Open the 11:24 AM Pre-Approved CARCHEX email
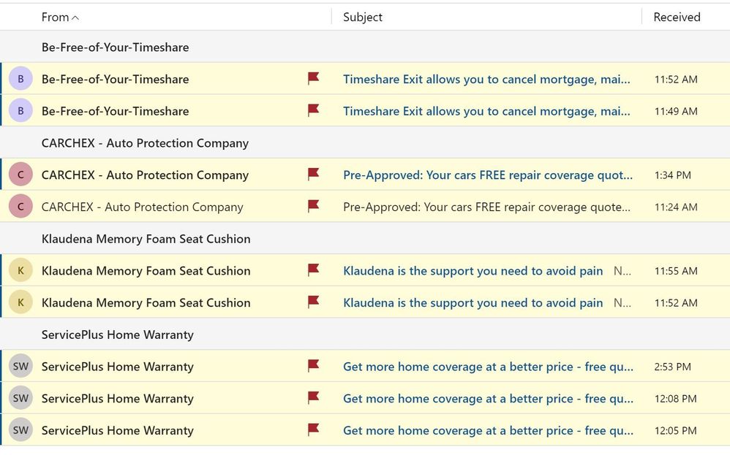The height and width of the screenshot is (455, 730). pyautogui.click(x=486, y=207)
